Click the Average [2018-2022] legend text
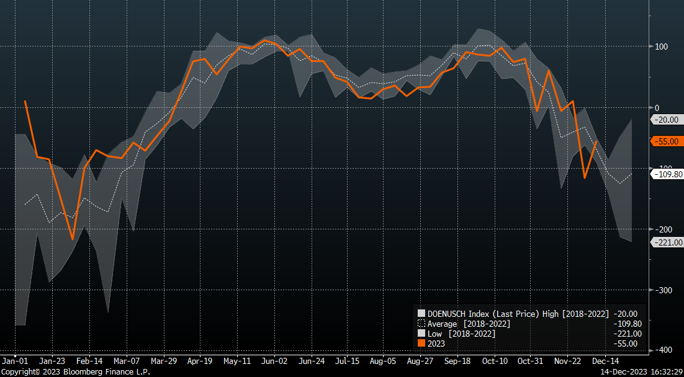This screenshot has height=377, width=684. (x=469, y=324)
